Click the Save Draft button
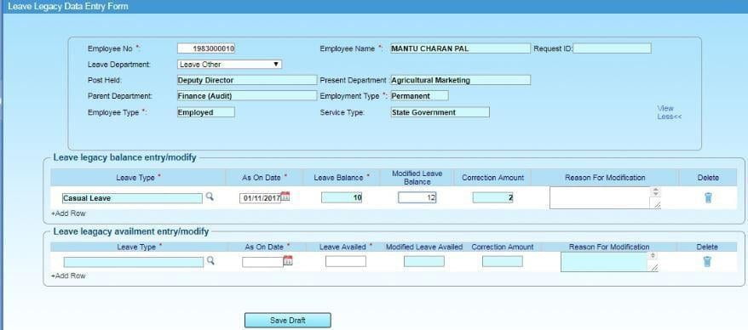Screen dimensions: 748x330 tap(288, 321)
